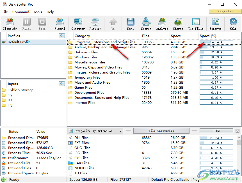Close the file categories pane X button
The image size is (242, 183).
tap(238, 131)
